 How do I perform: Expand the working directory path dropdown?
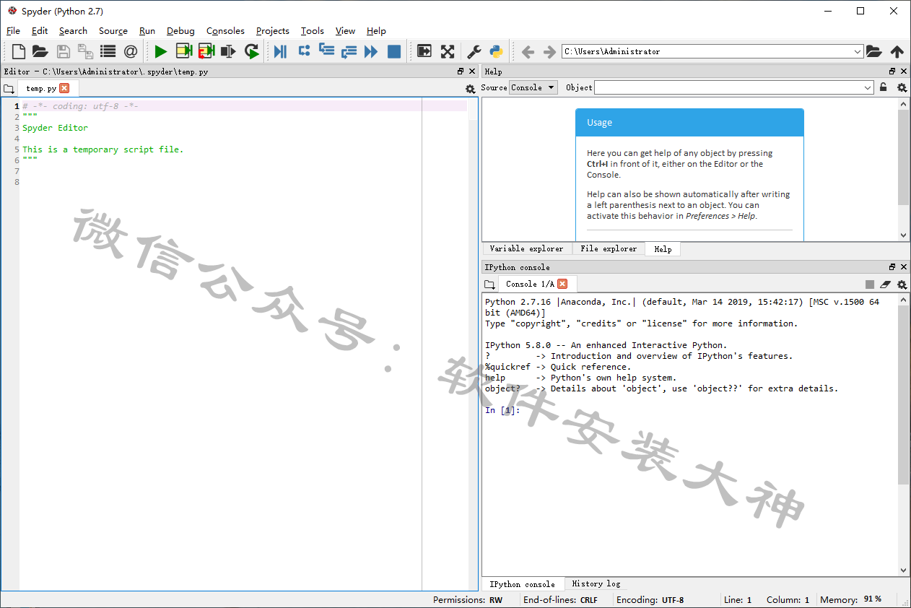(x=858, y=52)
